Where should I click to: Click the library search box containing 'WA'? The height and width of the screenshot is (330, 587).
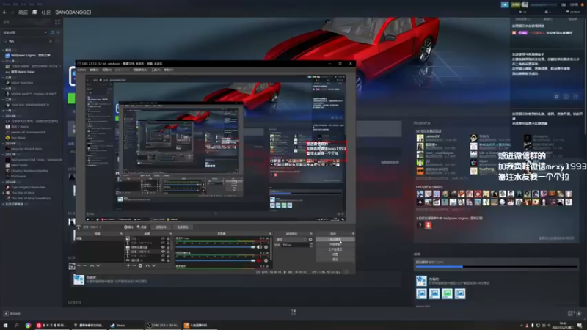28,41
